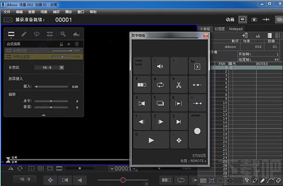Viewport: 283px width, 186px height.
Task: Click the mute sound key on keypad
Action: (160, 66)
